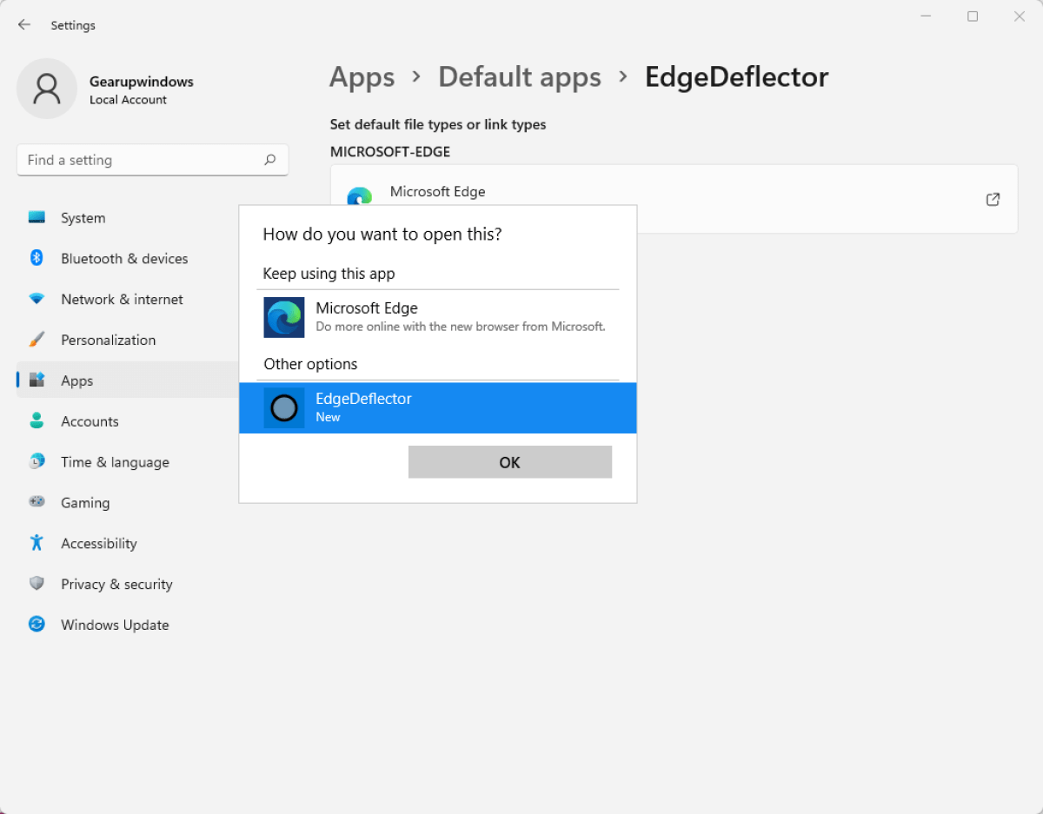Click the Microsoft Edge default card

tap(674, 199)
